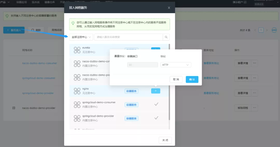Open the springcloud-demo-consumer link in table
The width and height of the screenshot is (280, 147).
tap(39, 78)
